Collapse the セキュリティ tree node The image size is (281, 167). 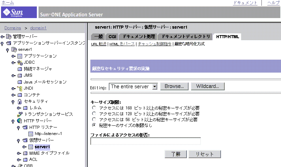point(13,102)
